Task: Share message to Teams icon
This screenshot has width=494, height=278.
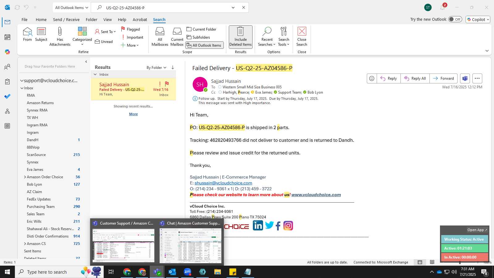Action: click(x=465, y=78)
